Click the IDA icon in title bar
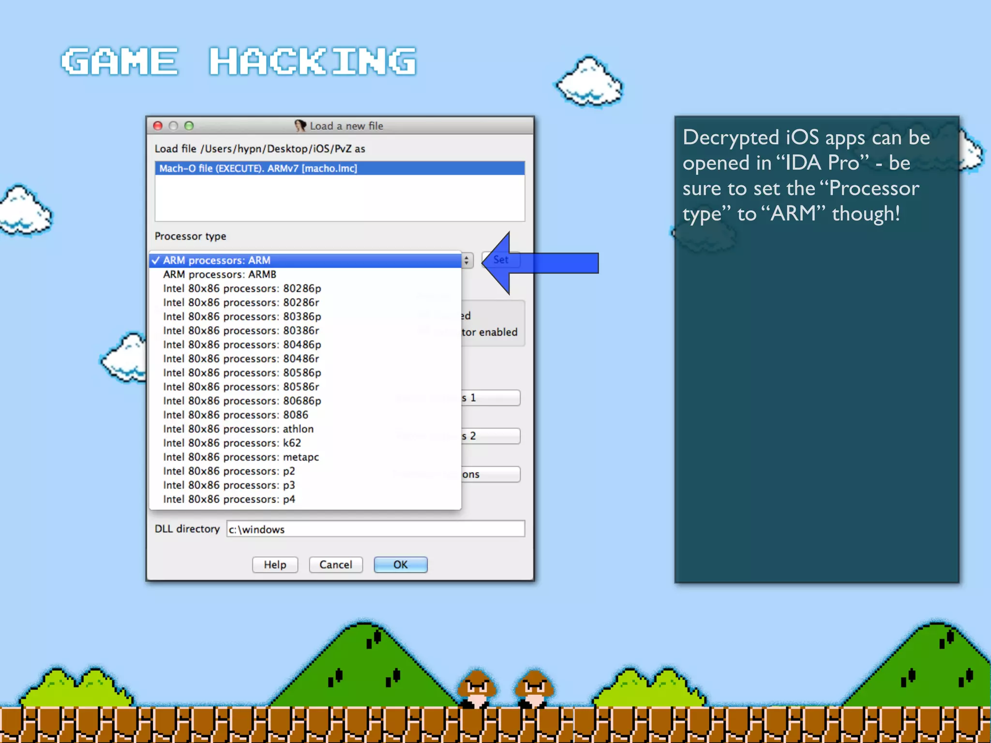 [x=300, y=126]
